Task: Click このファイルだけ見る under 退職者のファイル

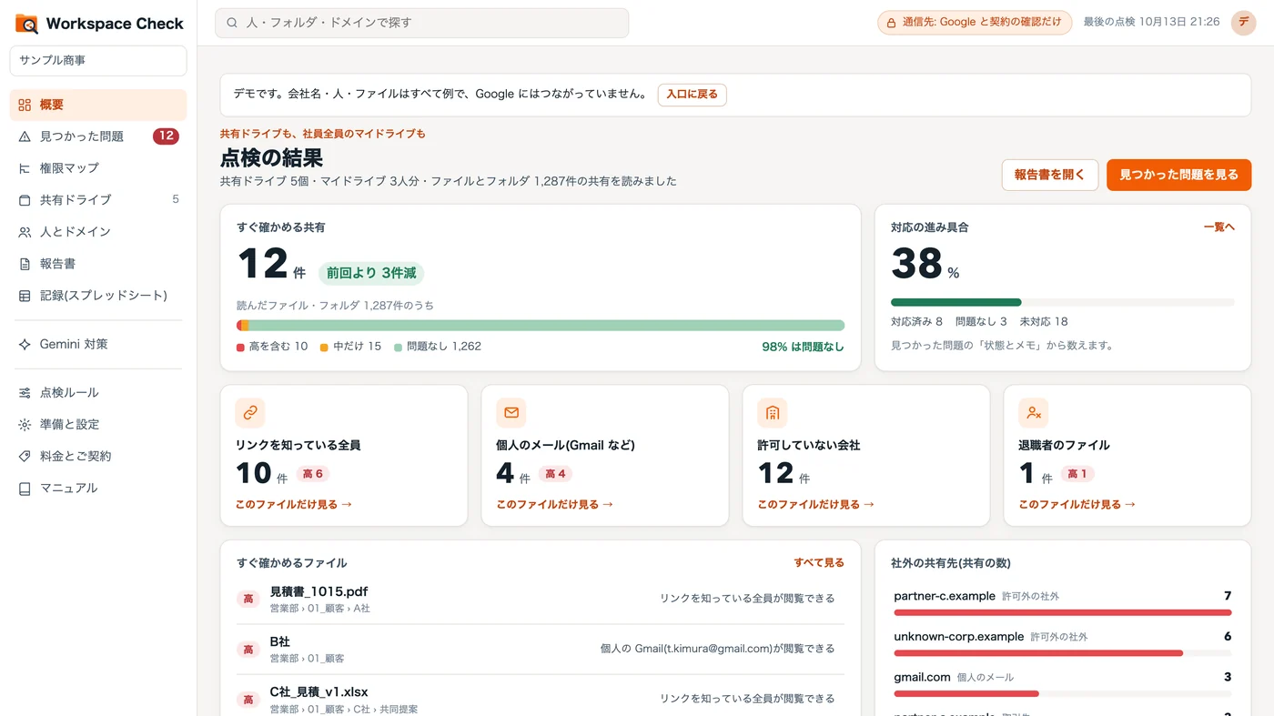Action: pyautogui.click(x=1077, y=504)
